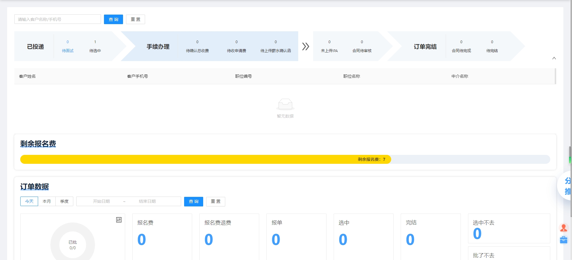
Task: Select the 合同待审核 status filter
Action: click(362, 46)
